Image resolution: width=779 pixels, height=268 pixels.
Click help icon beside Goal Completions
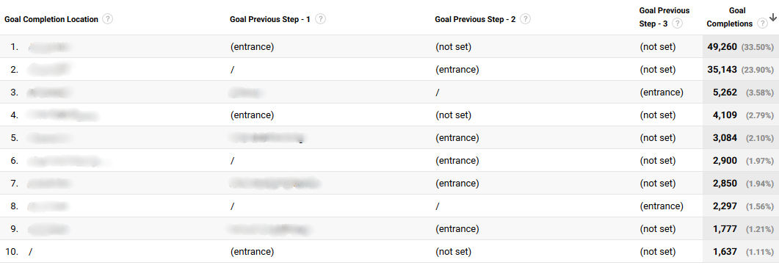[x=762, y=23]
